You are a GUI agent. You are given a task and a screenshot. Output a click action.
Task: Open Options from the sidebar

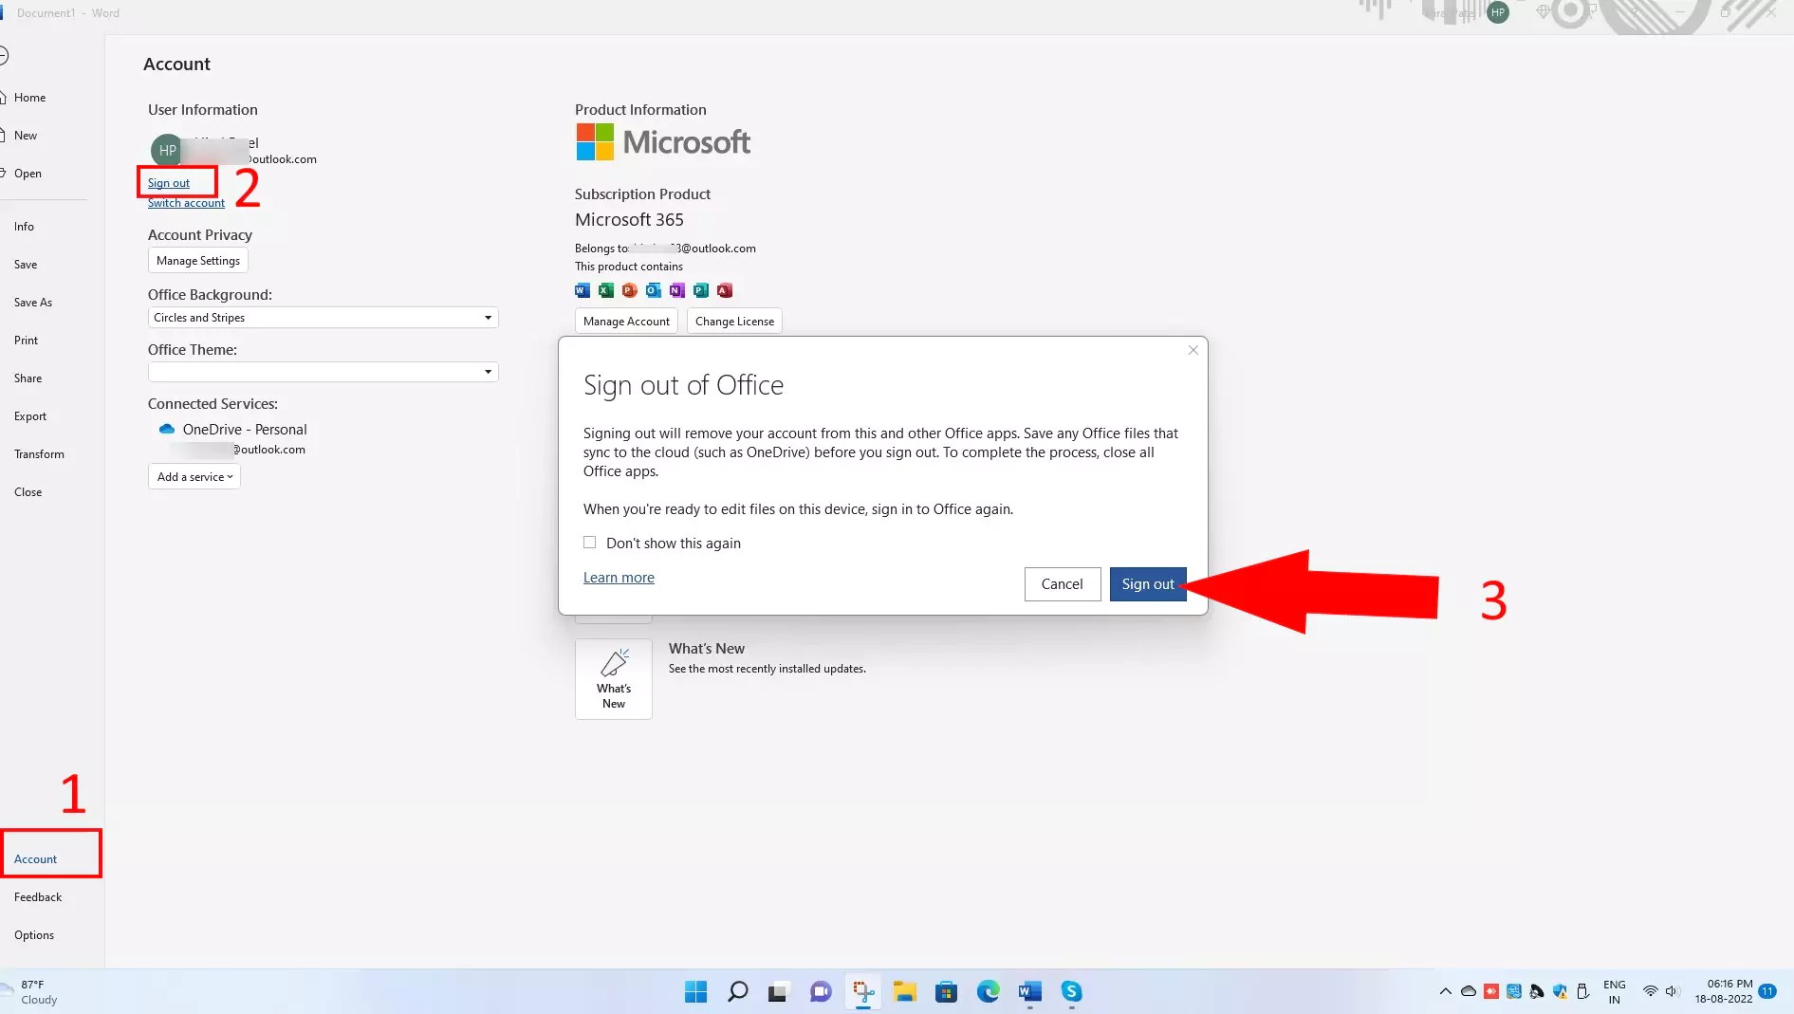34,934
